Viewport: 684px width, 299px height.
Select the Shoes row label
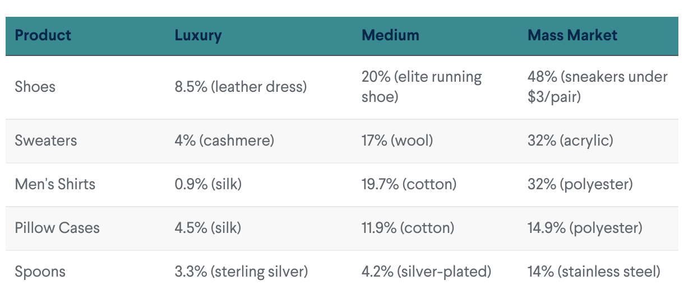pyautogui.click(x=35, y=87)
